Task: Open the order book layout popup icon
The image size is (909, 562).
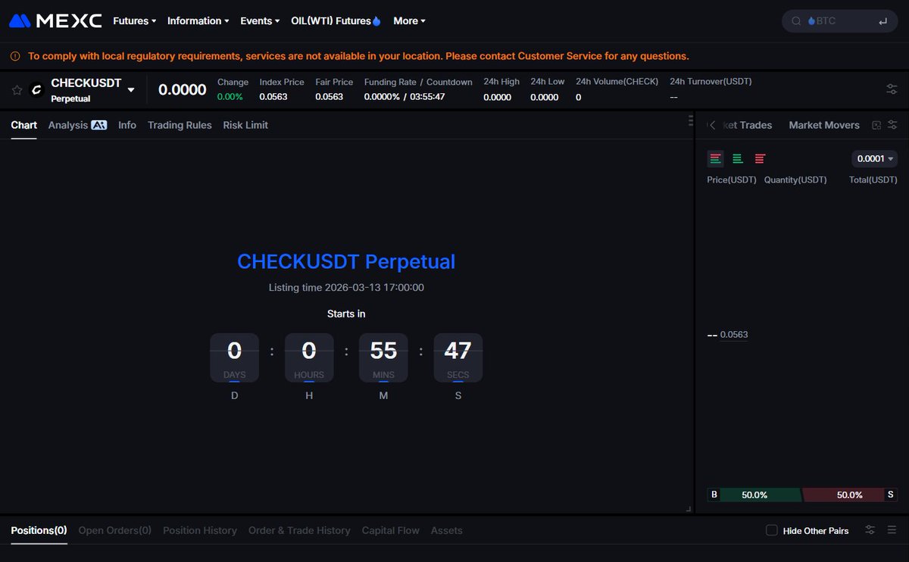Action: 876,125
